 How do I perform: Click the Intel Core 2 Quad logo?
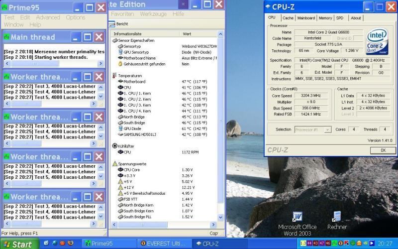click(x=377, y=41)
